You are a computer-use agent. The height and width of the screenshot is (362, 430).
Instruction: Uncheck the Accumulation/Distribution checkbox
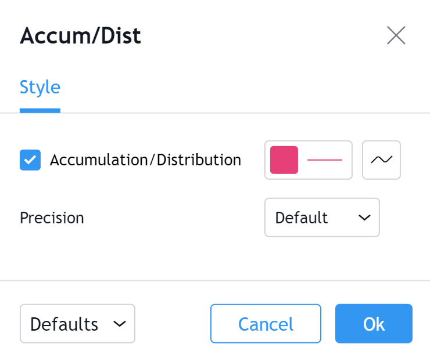[30, 160]
